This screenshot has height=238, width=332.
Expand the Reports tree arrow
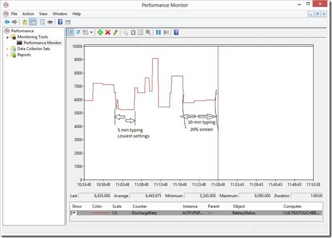coord(7,55)
